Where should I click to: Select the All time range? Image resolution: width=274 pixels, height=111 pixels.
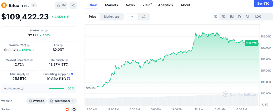247,17
